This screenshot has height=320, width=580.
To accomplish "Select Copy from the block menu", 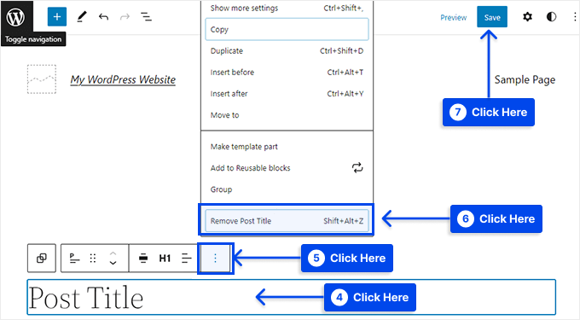I will [x=287, y=29].
